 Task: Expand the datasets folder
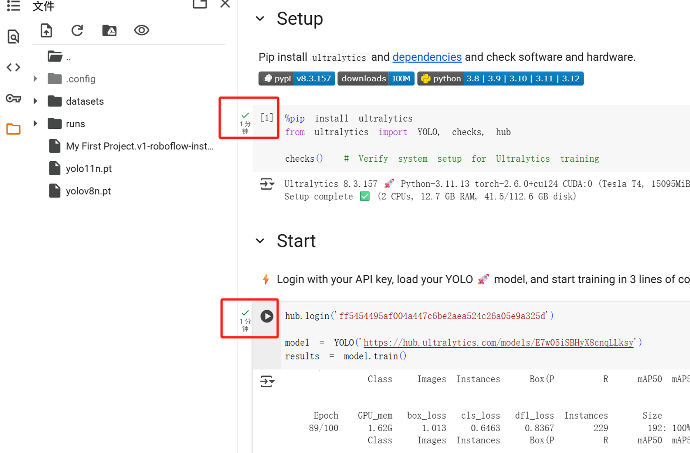tap(35, 101)
